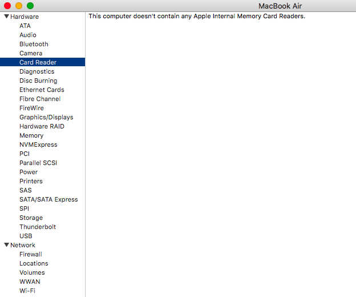Show Memory information
356x297 pixels.
(x=31, y=135)
